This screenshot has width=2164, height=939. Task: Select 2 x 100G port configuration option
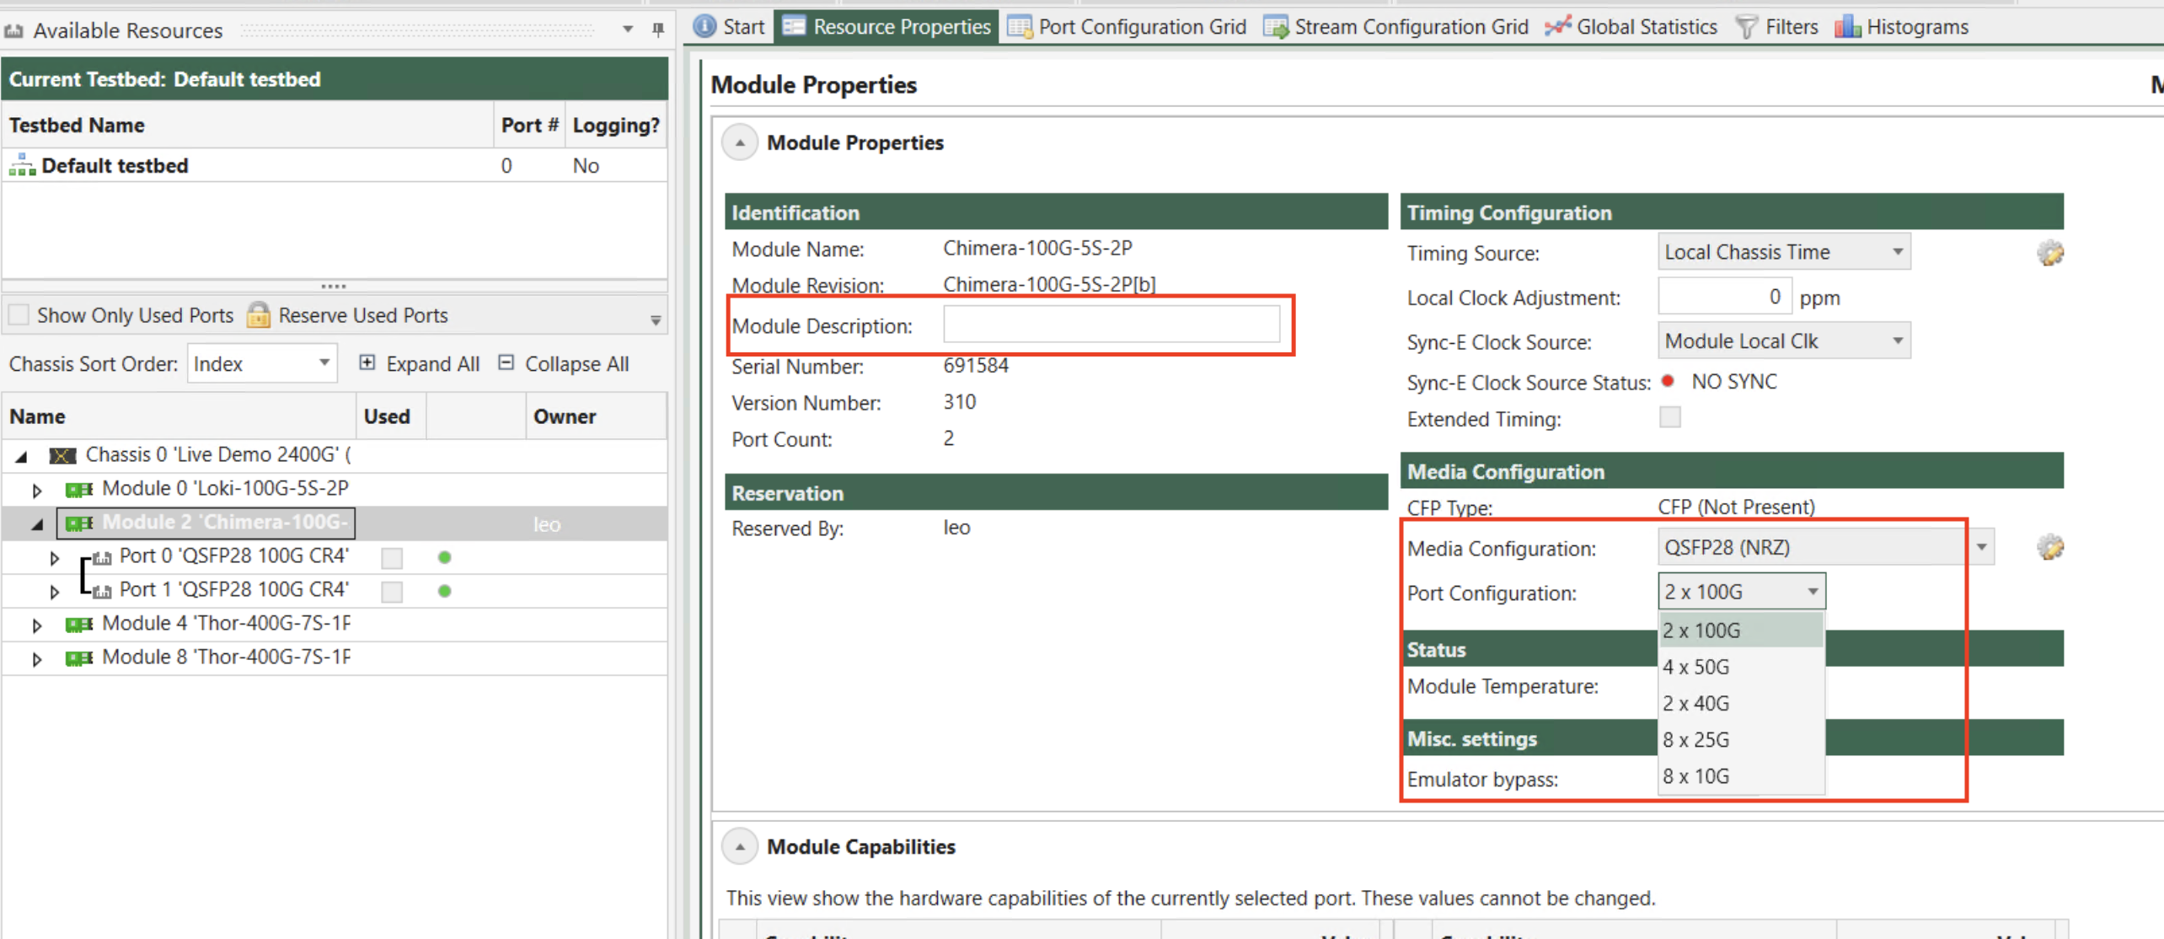pyautogui.click(x=1741, y=630)
